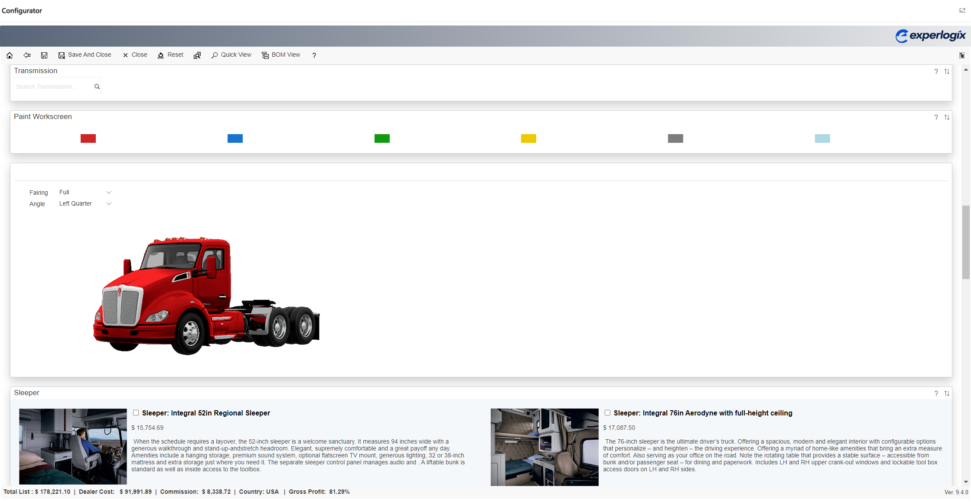971x502 pixels.
Task: Select the Back arrow icon
Action: (26, 55)
